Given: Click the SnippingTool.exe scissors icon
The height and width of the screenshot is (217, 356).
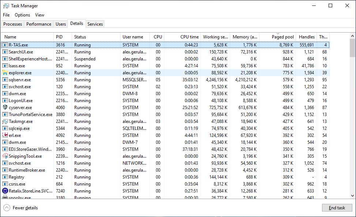Looking at the screenshot, I should click(x=5, y=156).
